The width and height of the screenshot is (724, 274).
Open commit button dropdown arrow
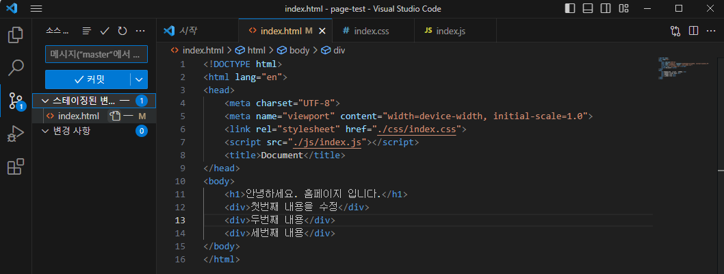click(140, 79)
